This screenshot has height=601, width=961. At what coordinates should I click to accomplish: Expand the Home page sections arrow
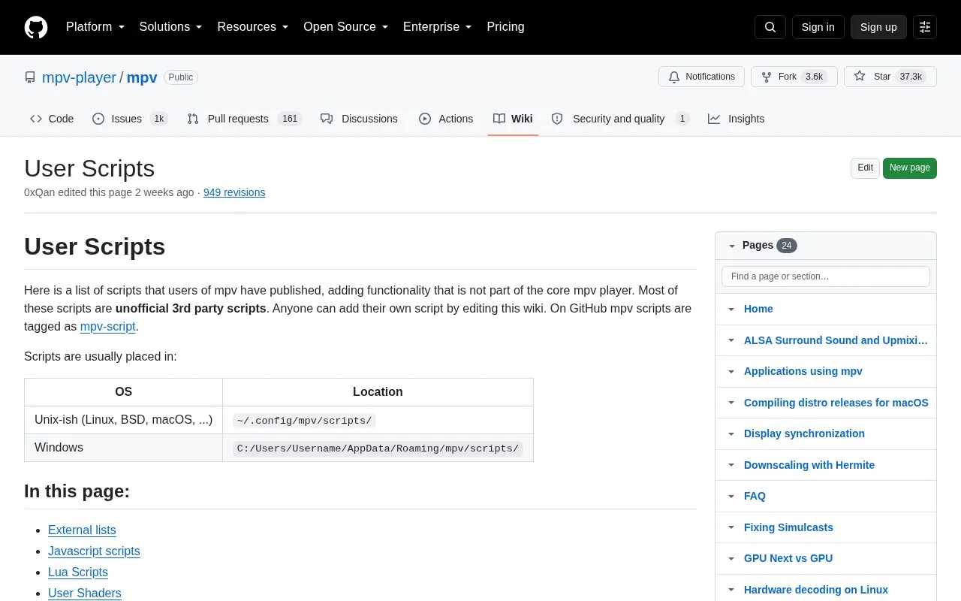pyautogui.click(x=731, y=309)
